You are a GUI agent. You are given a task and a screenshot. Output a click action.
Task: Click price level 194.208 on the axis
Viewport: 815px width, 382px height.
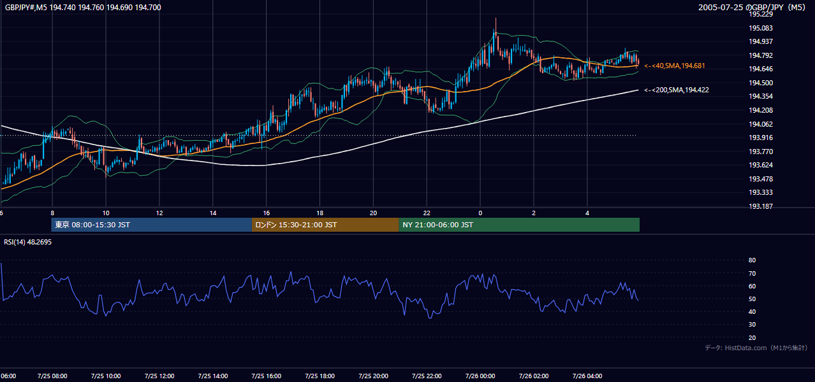click(x=761, y=110)
